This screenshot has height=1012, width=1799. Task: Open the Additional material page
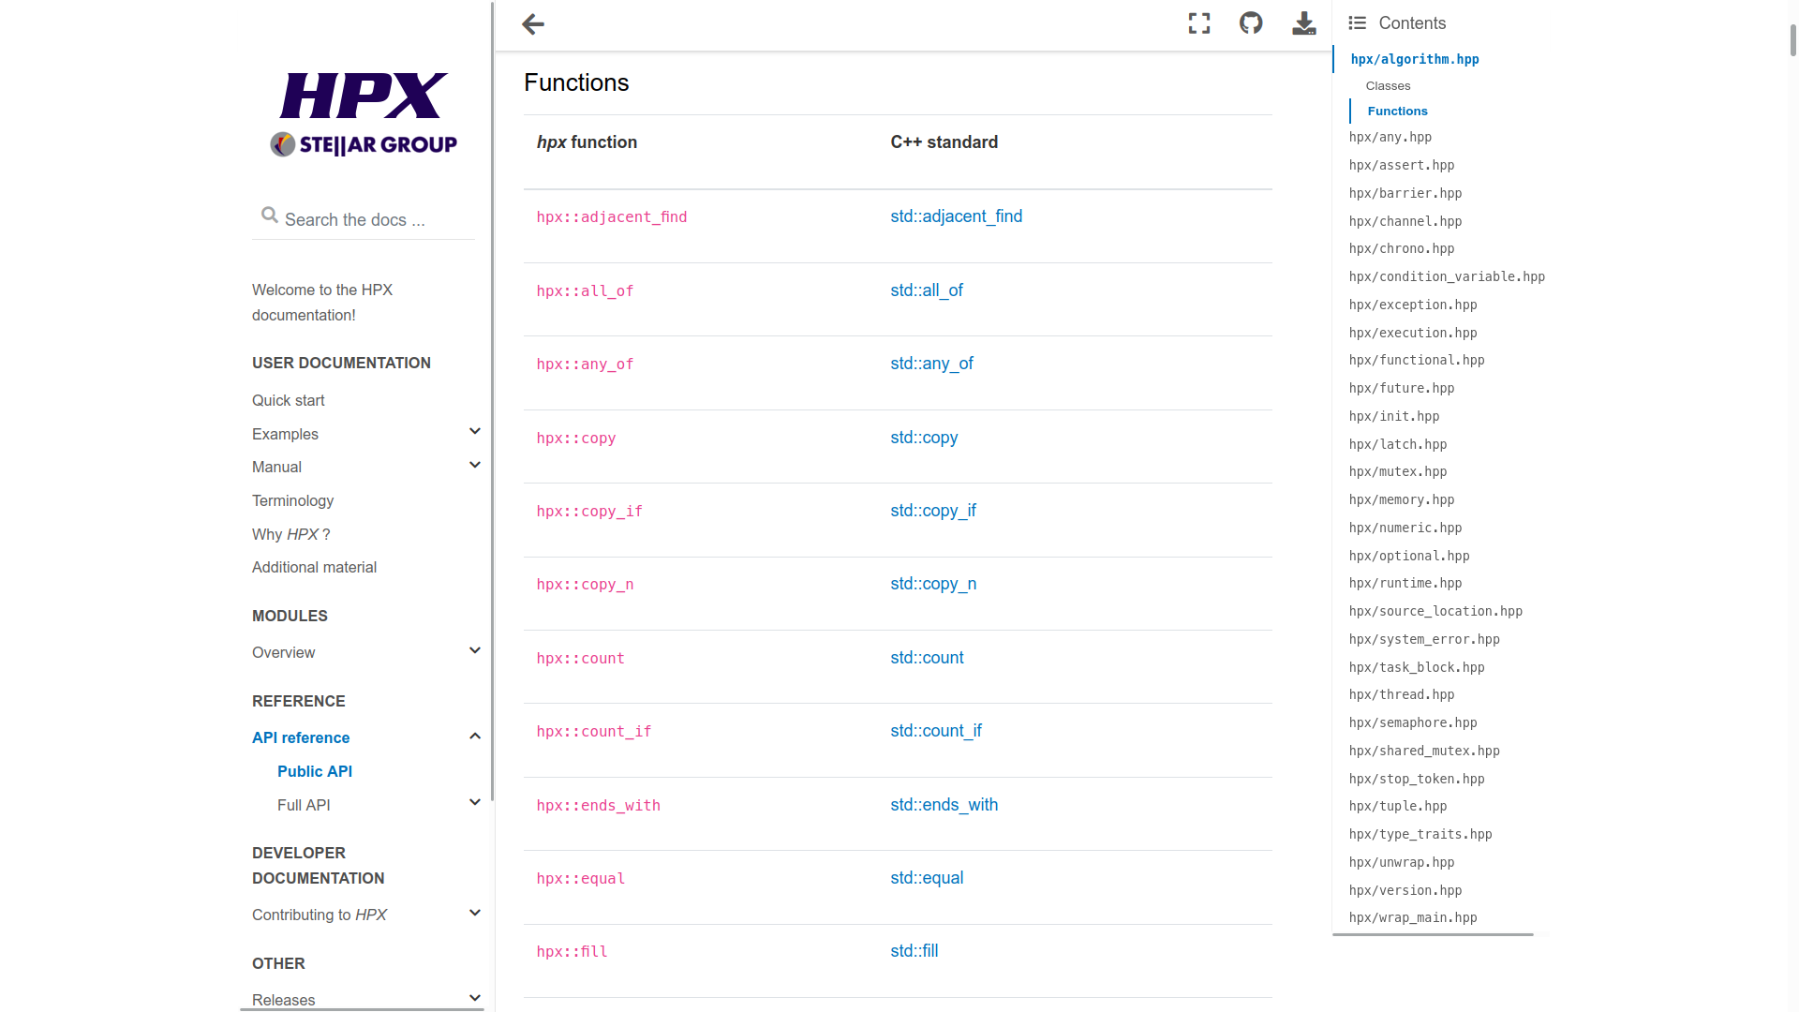coord(314,568)
